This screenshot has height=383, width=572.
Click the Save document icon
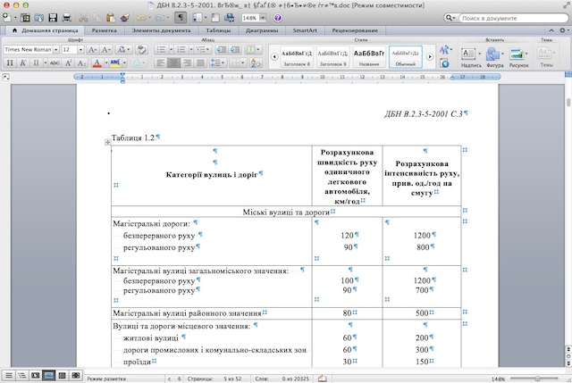click(51, 17)
